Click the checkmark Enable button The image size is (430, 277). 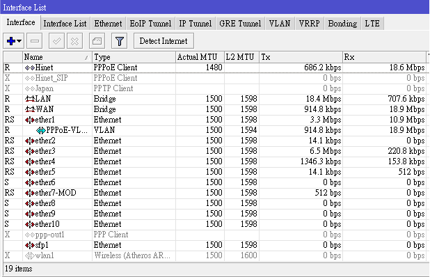pyautogui.click(x=57, y=41)
